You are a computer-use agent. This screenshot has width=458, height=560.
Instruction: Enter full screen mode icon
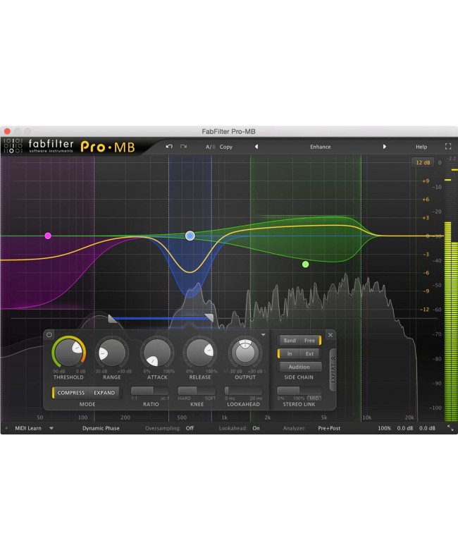448,147
